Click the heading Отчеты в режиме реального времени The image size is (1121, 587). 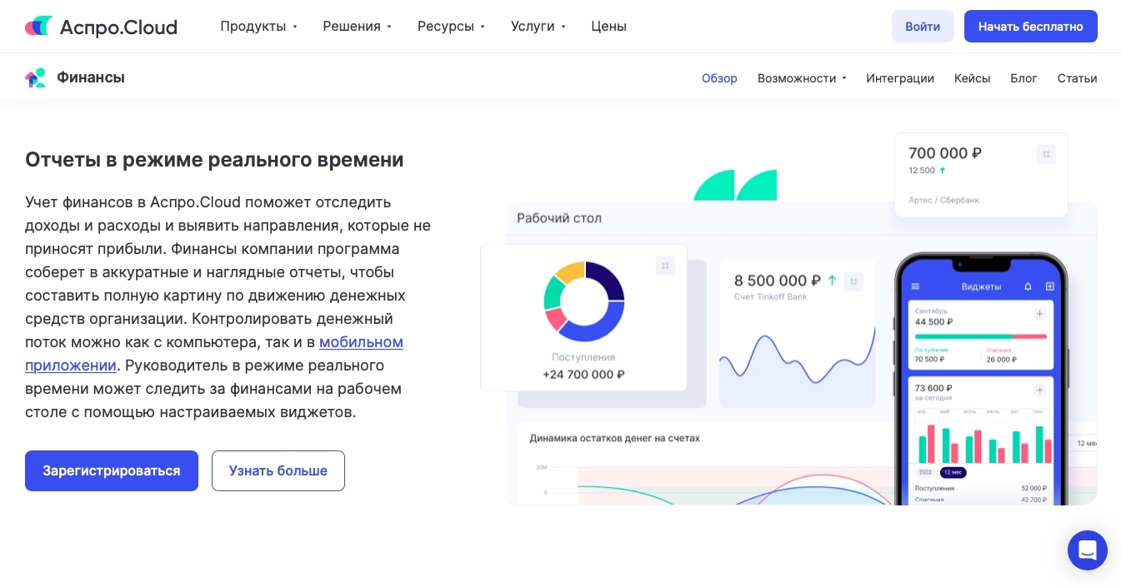pos(214,159)
